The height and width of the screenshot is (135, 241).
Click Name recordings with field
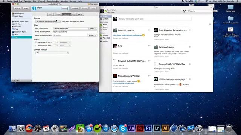(75, 32)
